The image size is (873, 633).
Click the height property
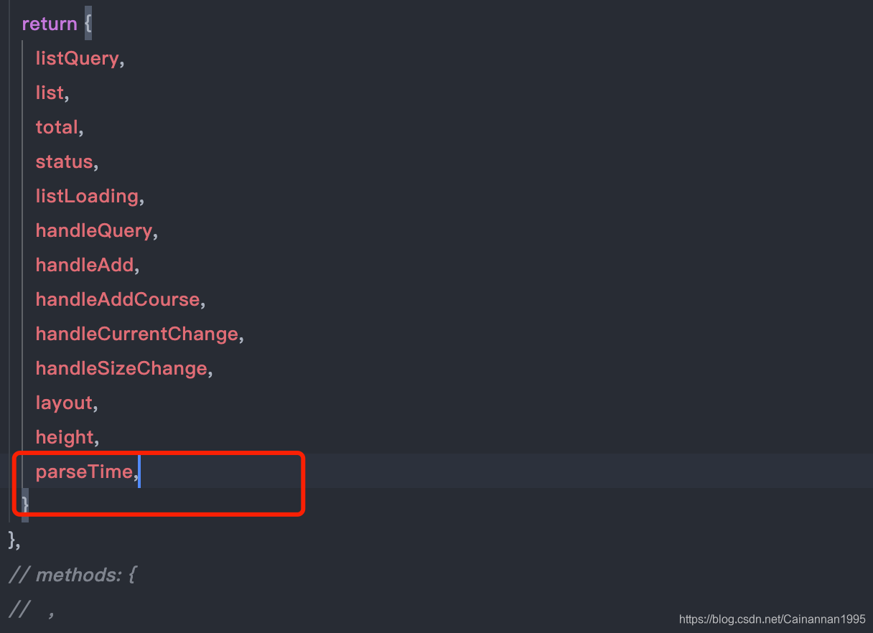[x=65, y=437]
